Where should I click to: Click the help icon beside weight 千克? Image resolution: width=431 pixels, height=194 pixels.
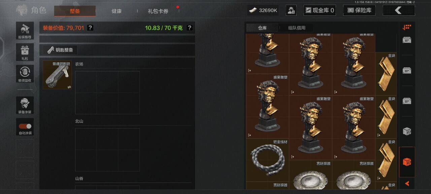click(190, 28)
